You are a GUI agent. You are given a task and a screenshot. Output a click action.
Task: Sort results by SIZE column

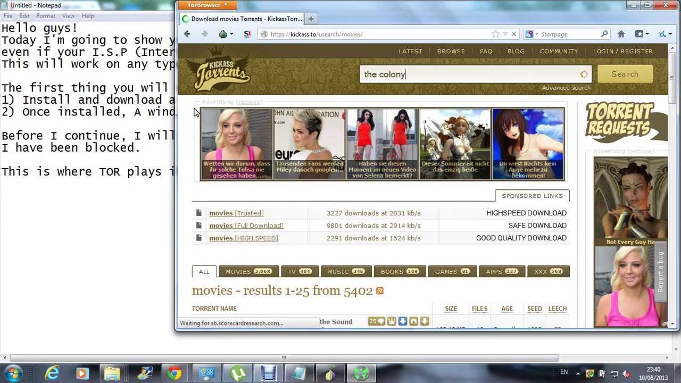click(x=451, y=309)
